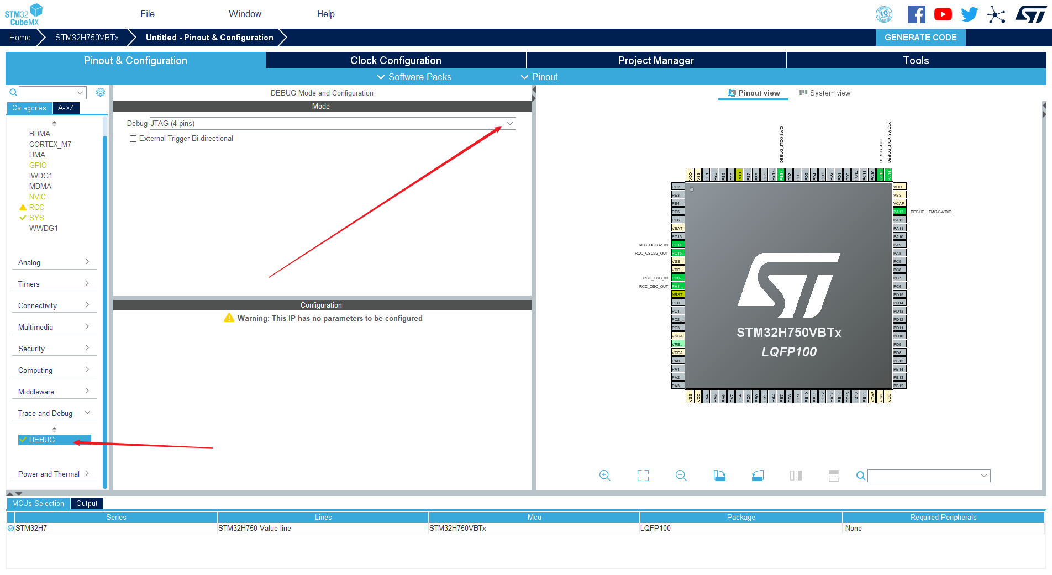
Task: Select CORTEX_M7 in the peripheral list
Action: click(50, 144)
